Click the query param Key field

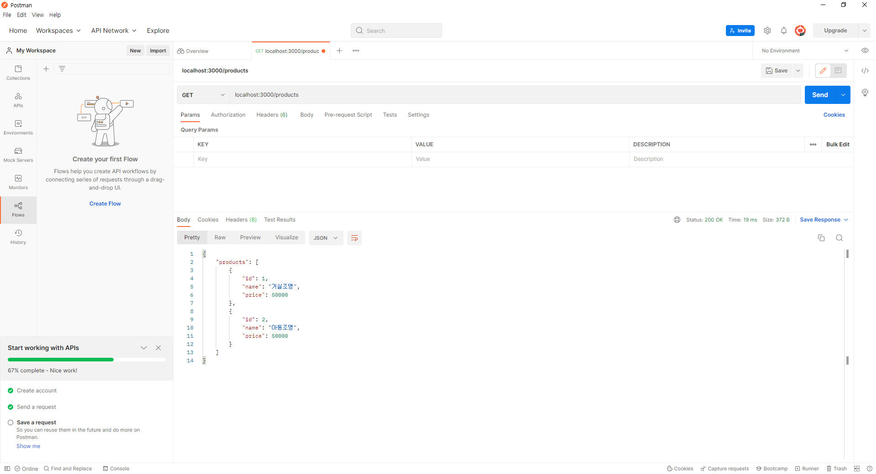pyautogui.click(x=302, y=159)
